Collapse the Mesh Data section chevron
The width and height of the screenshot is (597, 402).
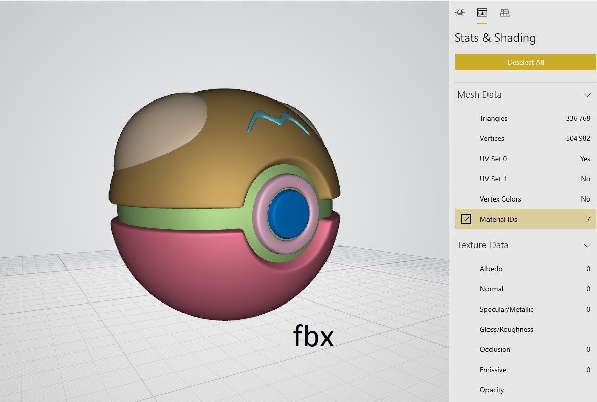coord(587,95)
